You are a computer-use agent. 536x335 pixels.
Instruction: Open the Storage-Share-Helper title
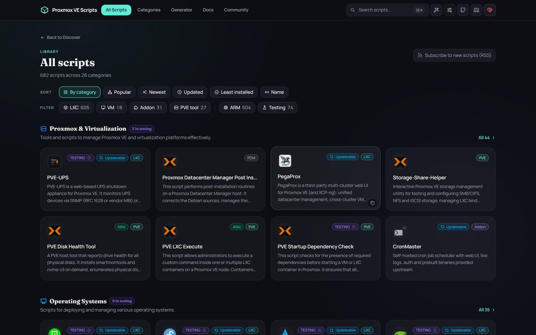[x=419, y=177]
